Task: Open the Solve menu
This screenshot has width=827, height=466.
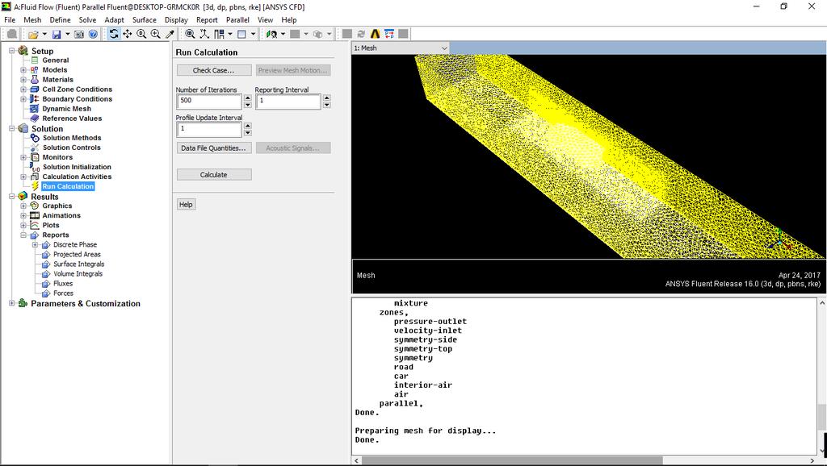Action: pyautogui.click(x=87, y=20)
